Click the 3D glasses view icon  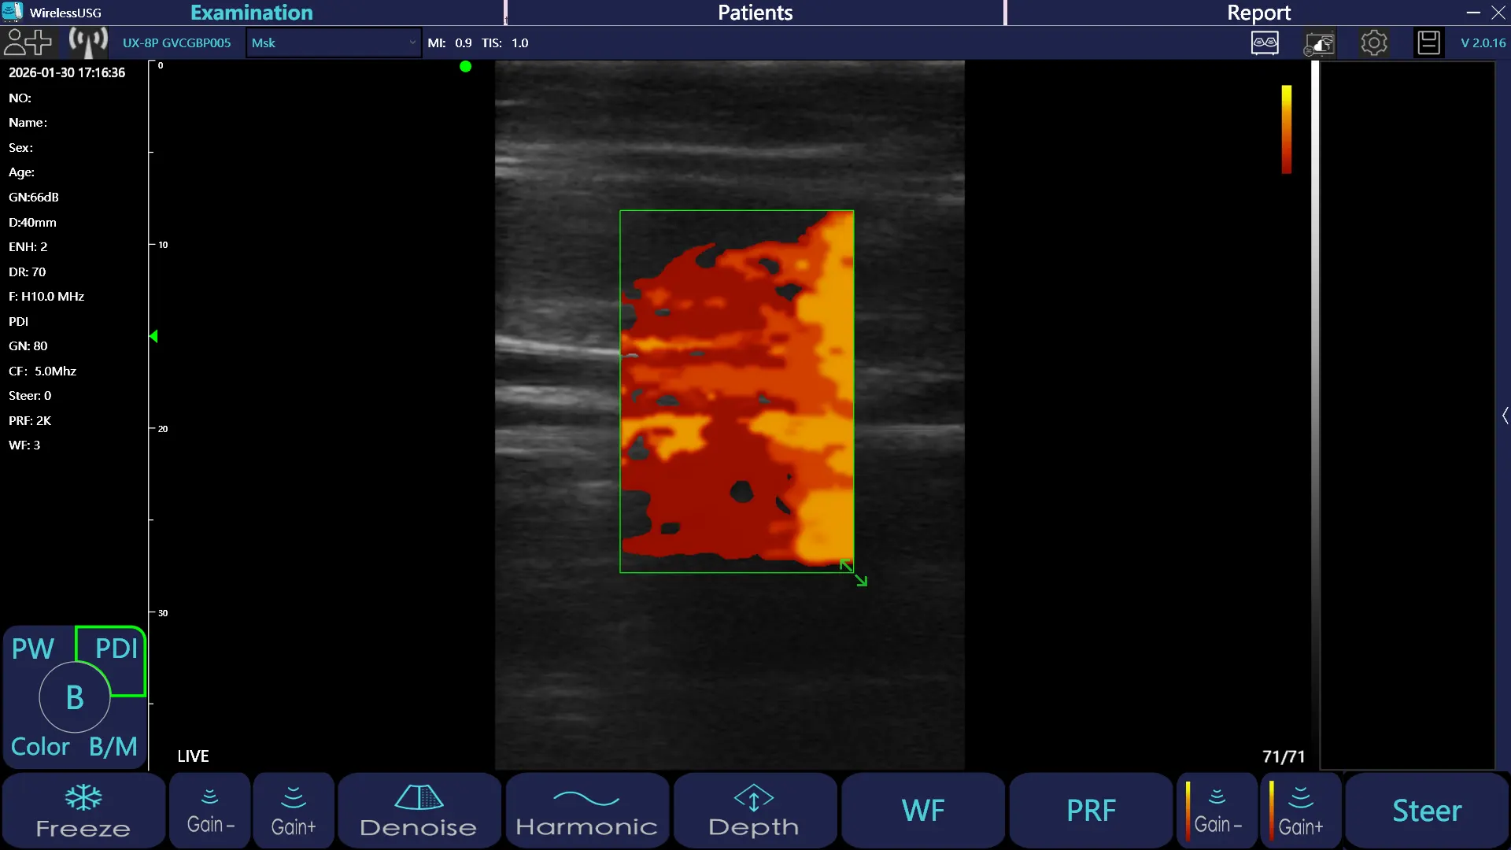[x=1265, y=42]
